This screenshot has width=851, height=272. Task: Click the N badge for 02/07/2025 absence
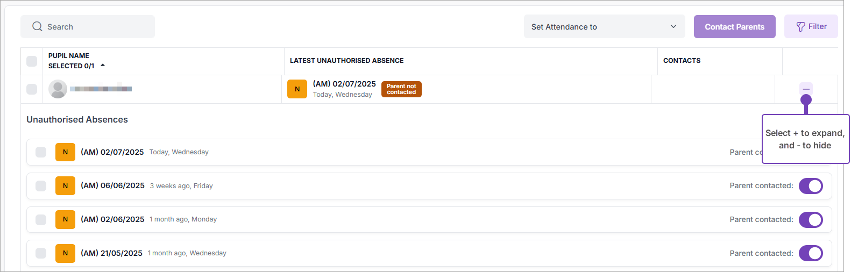pos(65,152)
